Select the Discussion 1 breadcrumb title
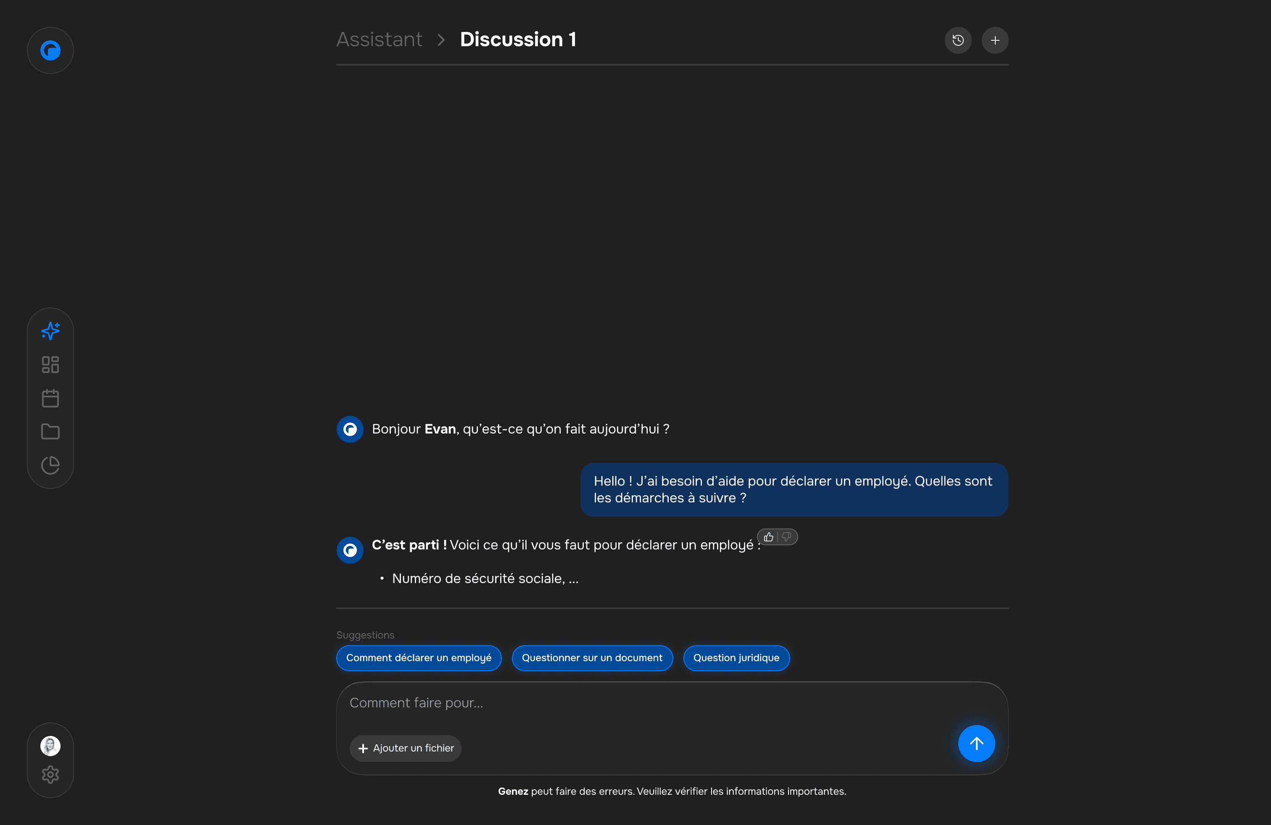The width and height of the screenshot is (1271, 825). [517, 39]
